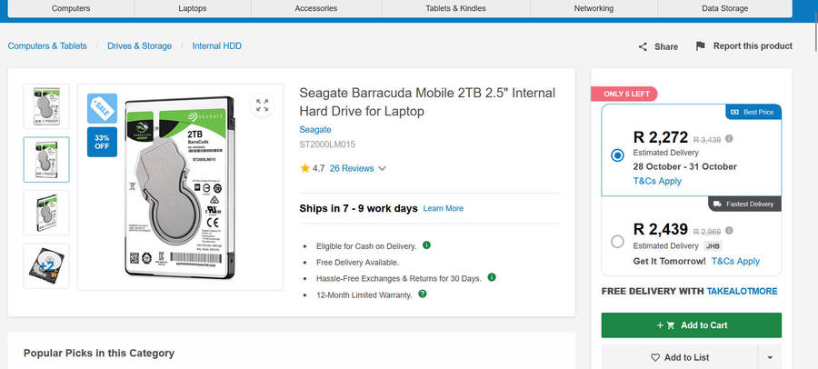Expand the 26 Reviews dropdown chevron
Image resolution: width=818 pixels, height=369 pixels.
[x=382, y=168]
